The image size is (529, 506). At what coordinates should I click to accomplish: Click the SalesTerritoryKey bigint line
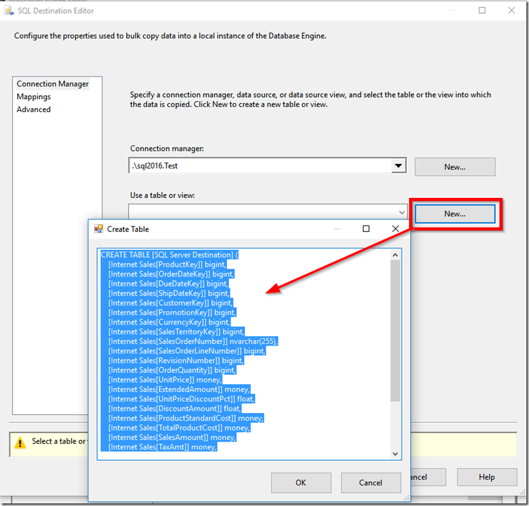coord(176,332)
